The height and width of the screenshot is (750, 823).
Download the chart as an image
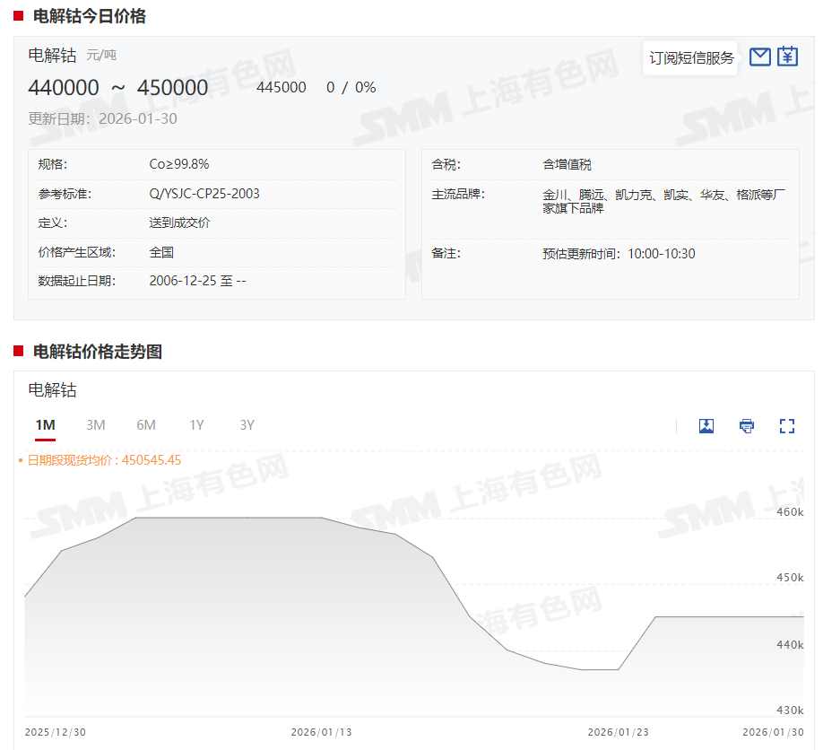pyautogui.click(x=706, y=426)
